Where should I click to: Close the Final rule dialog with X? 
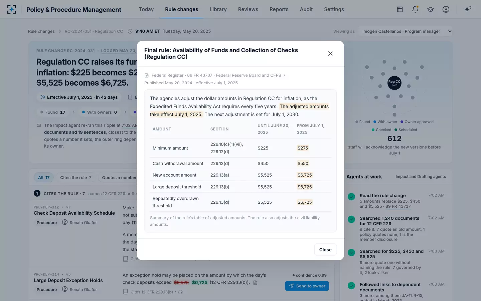(330, 54)
